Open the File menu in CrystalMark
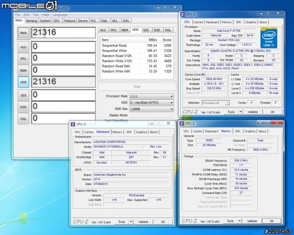Screen dimensions: 294x235 (17, 15)
